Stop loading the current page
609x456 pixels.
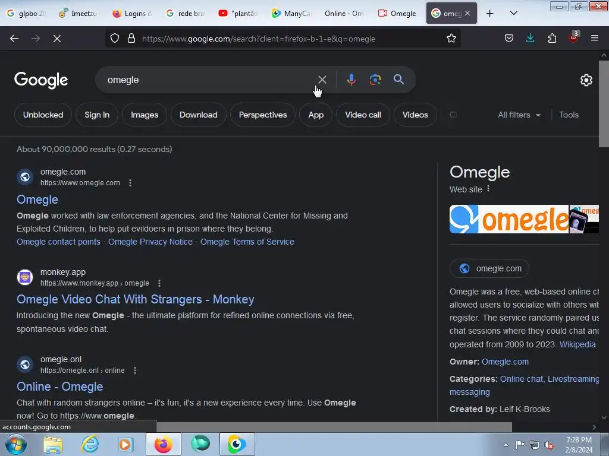(57, 39)
